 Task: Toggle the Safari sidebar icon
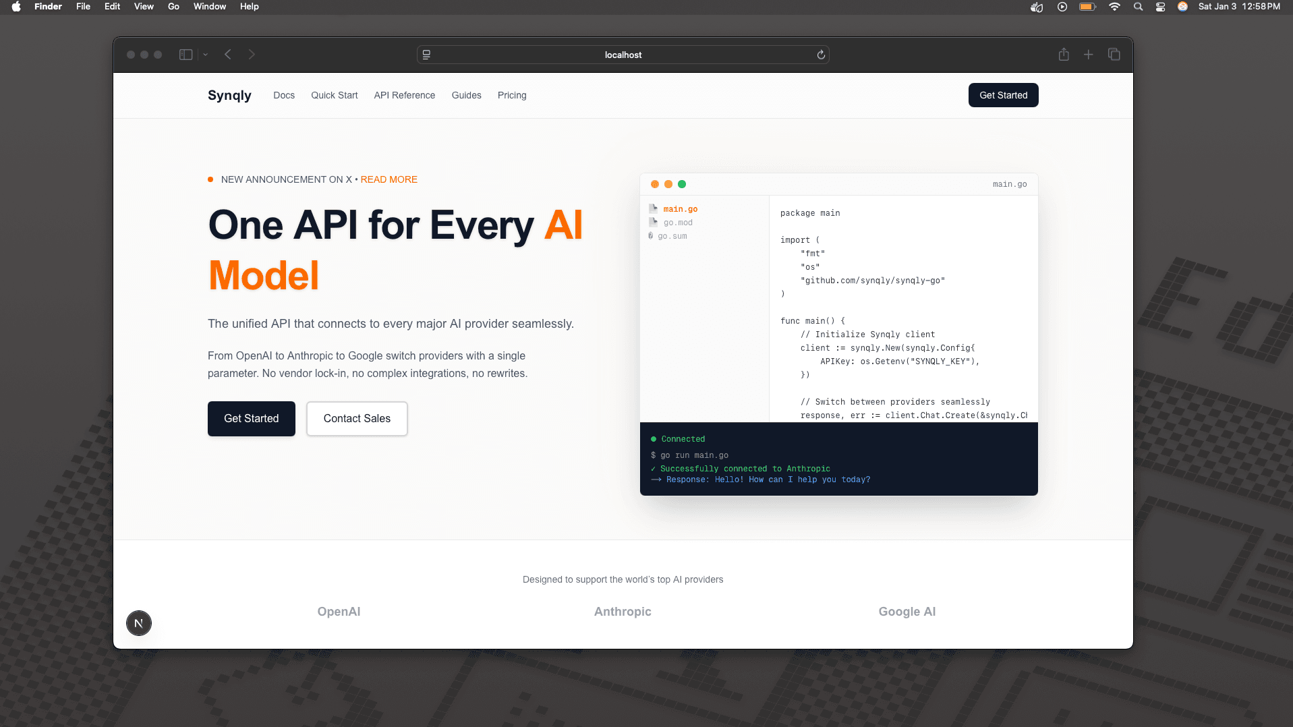pyautogui.click(x=185, y=55)
